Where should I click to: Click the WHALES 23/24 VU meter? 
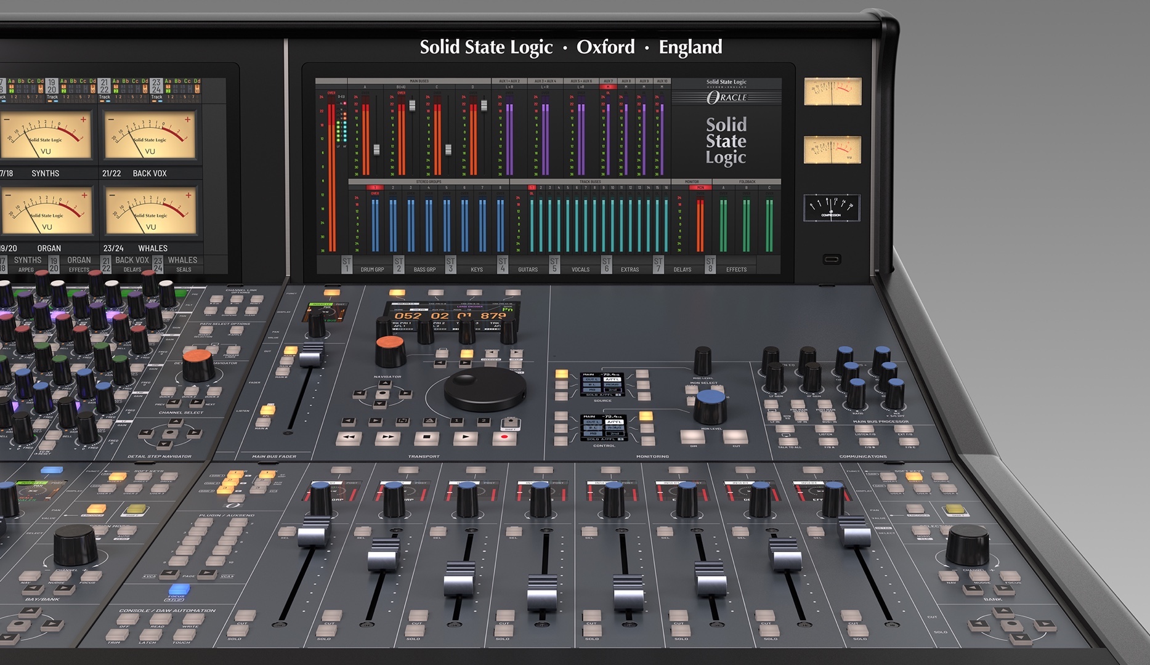point(151,212)
